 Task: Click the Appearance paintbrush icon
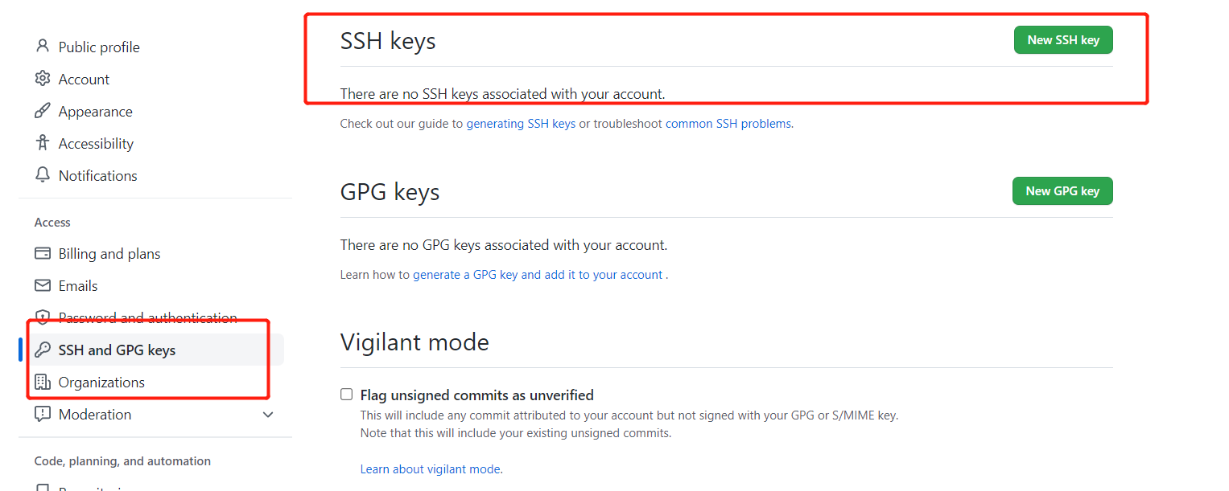click(x=43, y=111)
